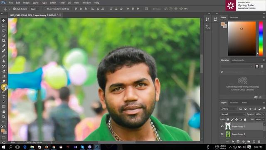Select the Crop tool

click(4, 41)
